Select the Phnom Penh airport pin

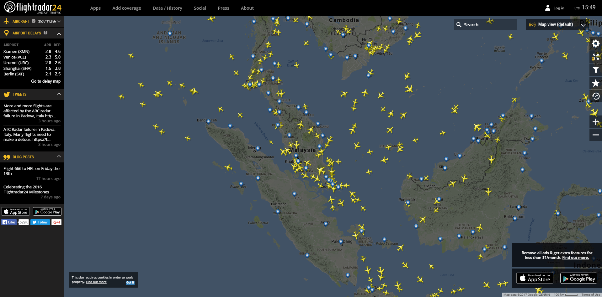pyautogui.click(x=343, y=35)
